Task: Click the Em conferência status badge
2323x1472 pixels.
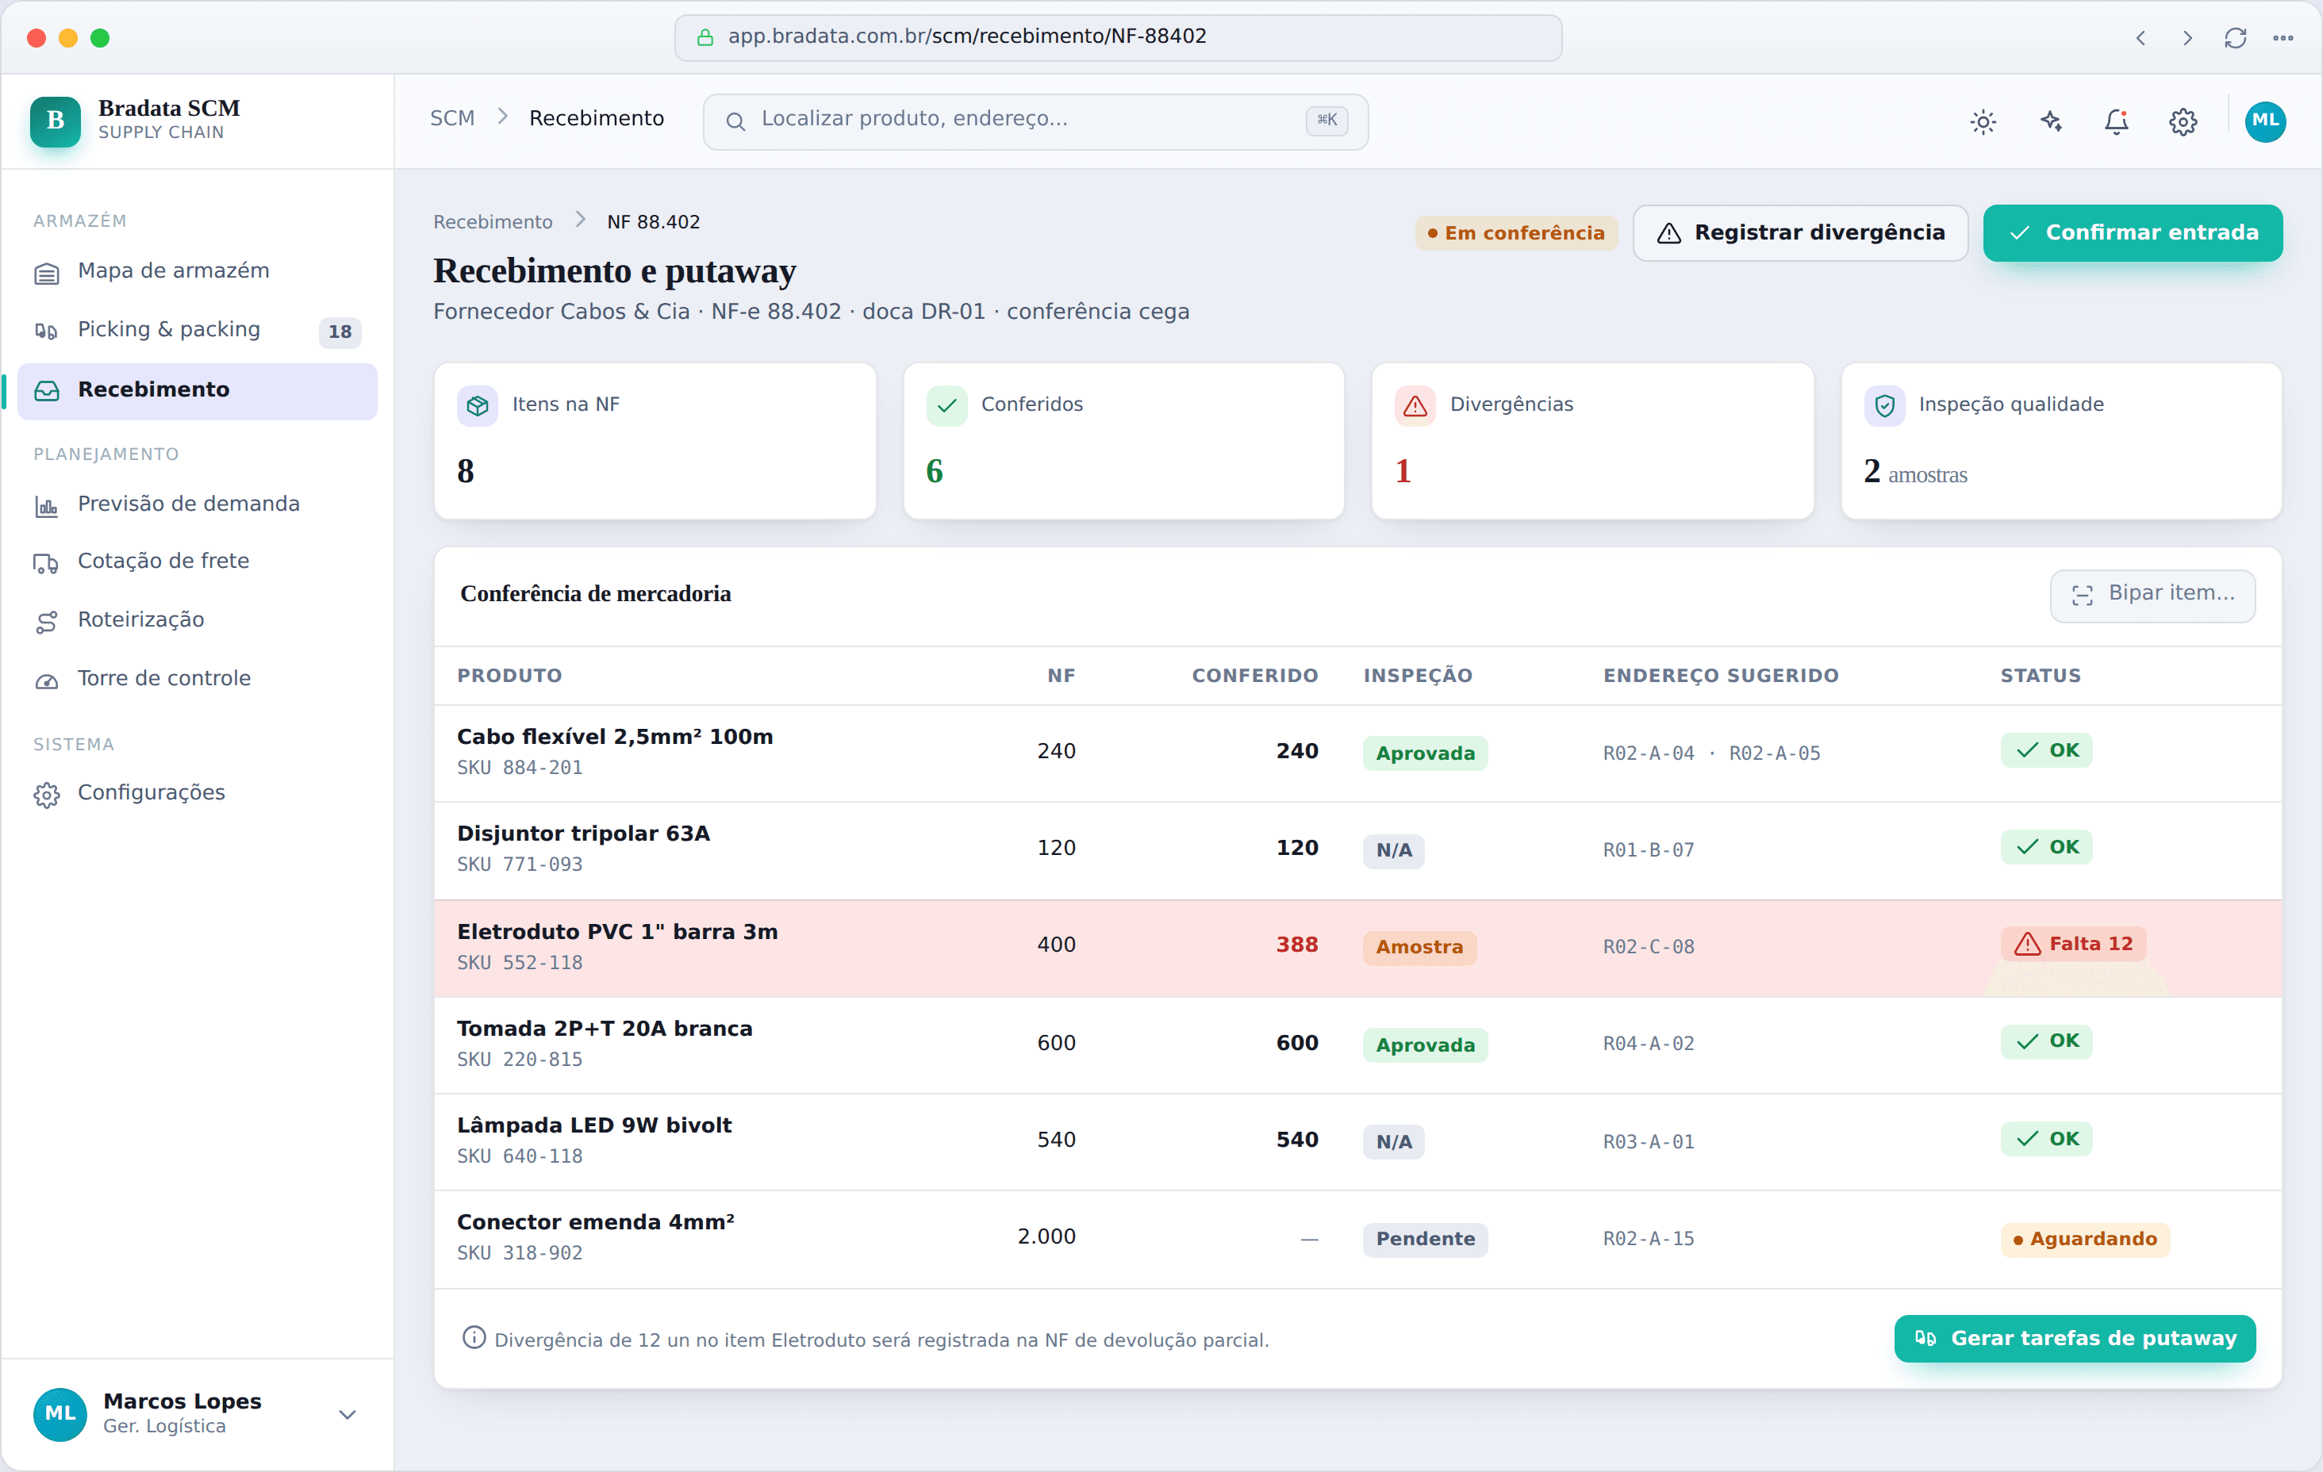Action: point(1515,232)
